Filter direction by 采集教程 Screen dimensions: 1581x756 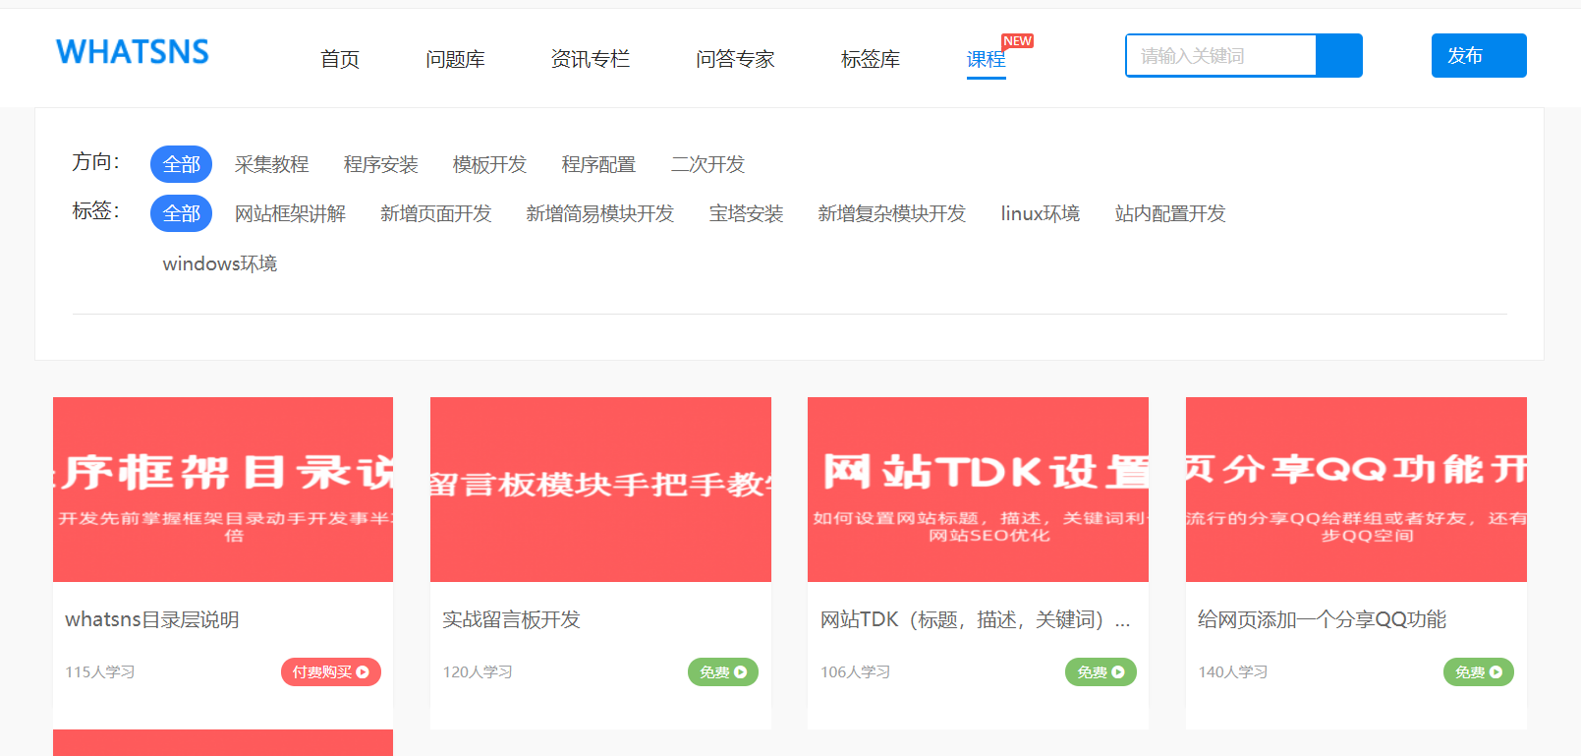click(271, 164)
